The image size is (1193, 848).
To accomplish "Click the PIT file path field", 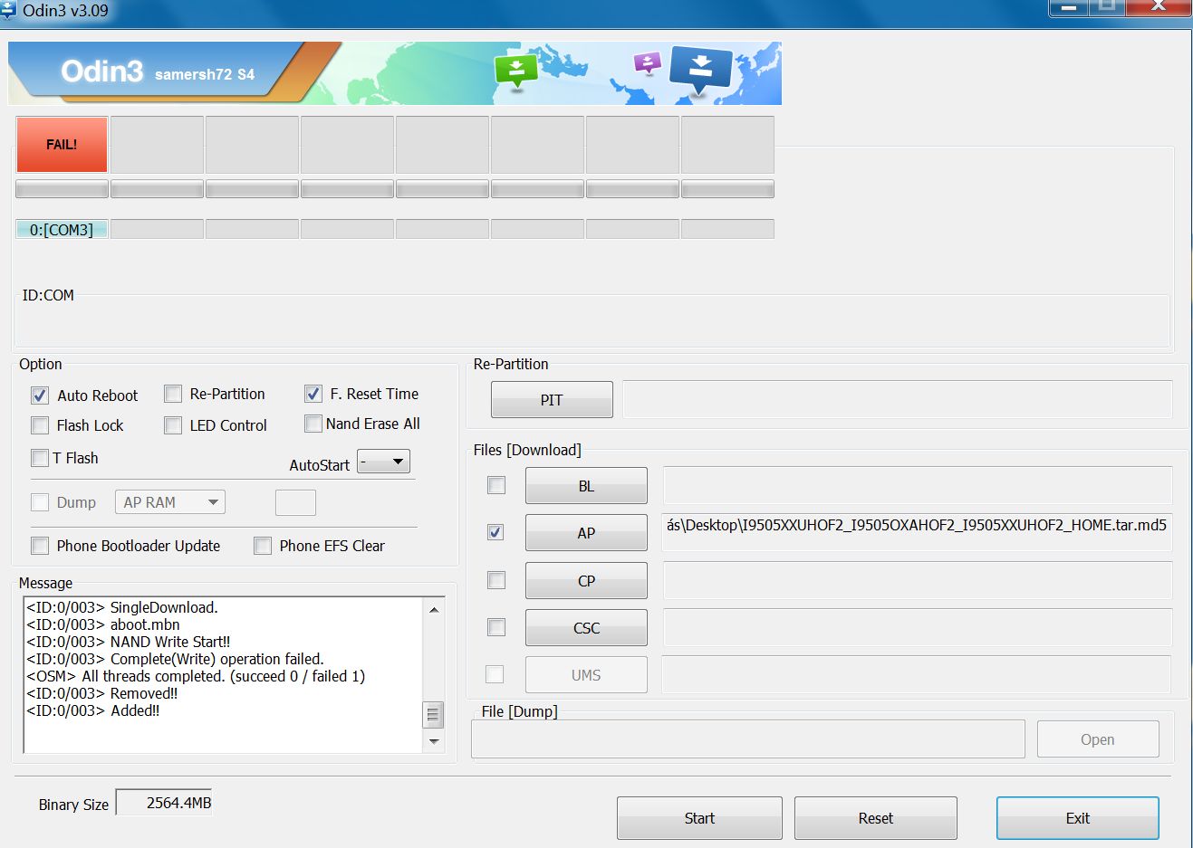I will point(897,400).
